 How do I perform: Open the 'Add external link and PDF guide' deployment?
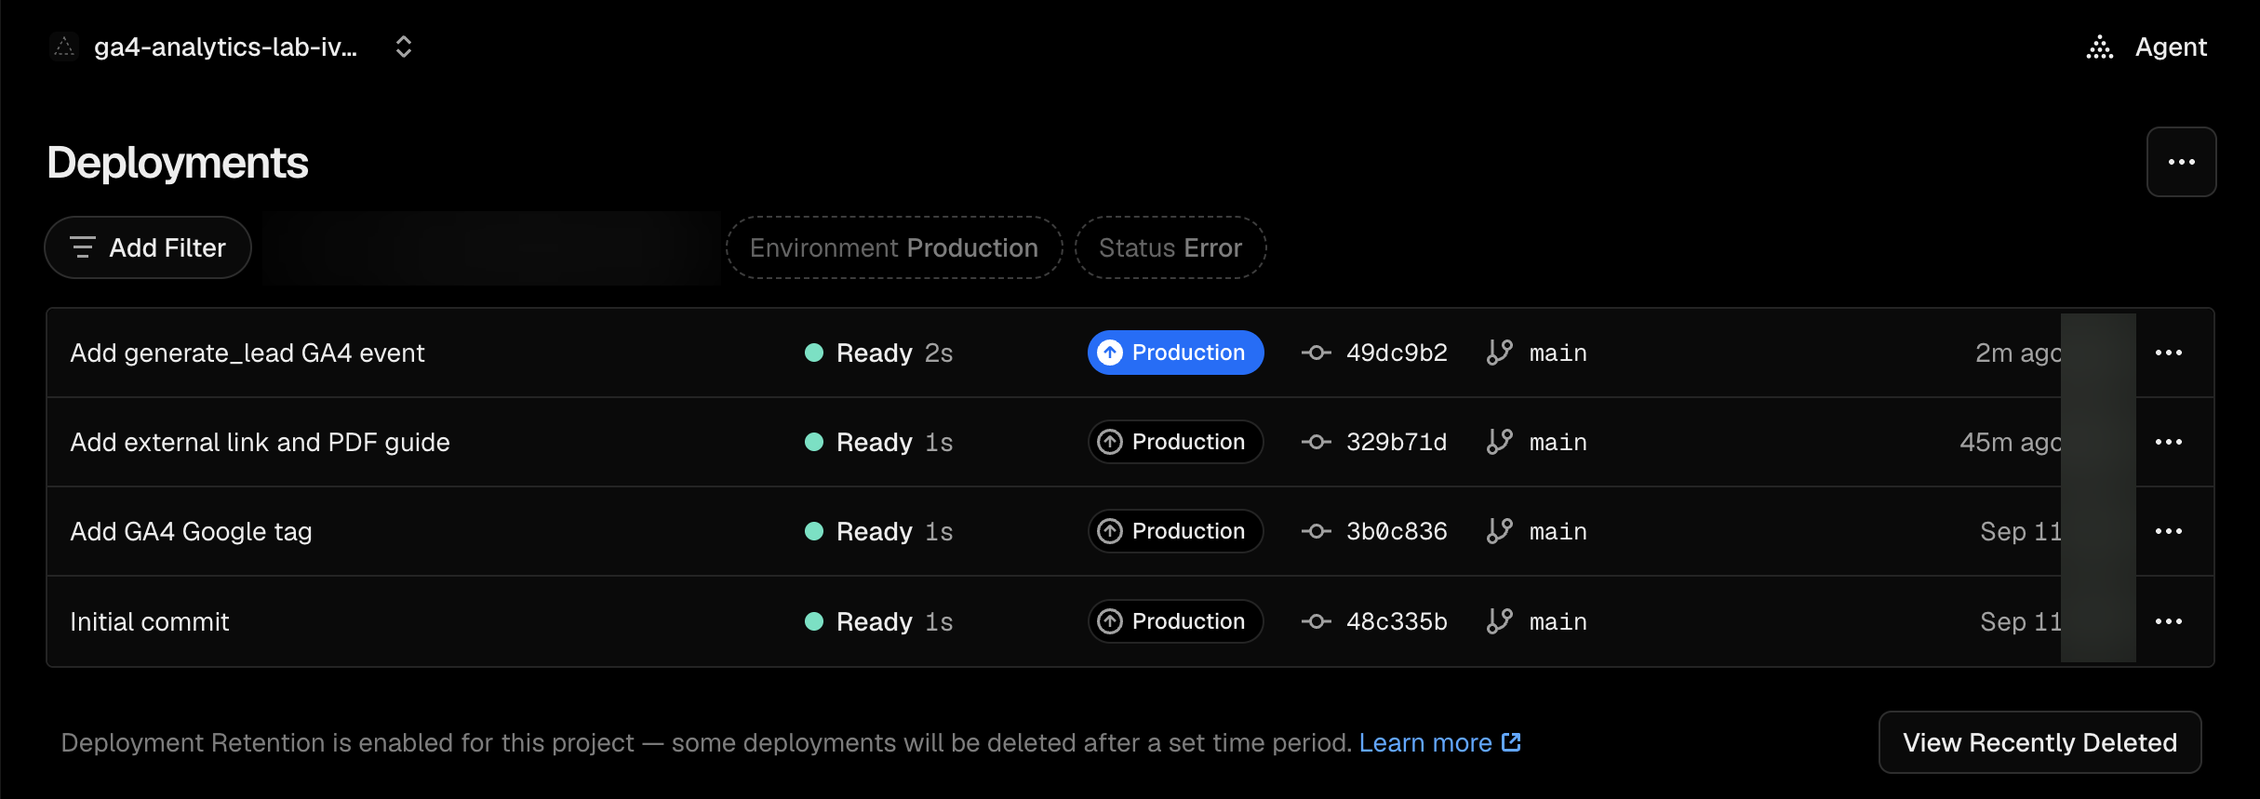261,442
